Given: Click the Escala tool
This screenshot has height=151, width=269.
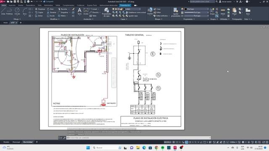Looking at the screenshot, I should pyautogui.click(x=51, y=16).
